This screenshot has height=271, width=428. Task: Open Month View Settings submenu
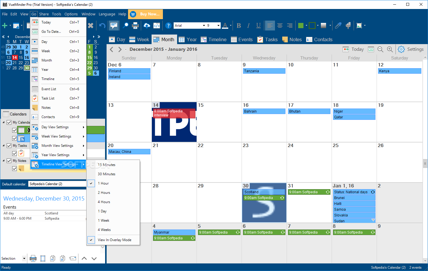[x=58, y=146]
